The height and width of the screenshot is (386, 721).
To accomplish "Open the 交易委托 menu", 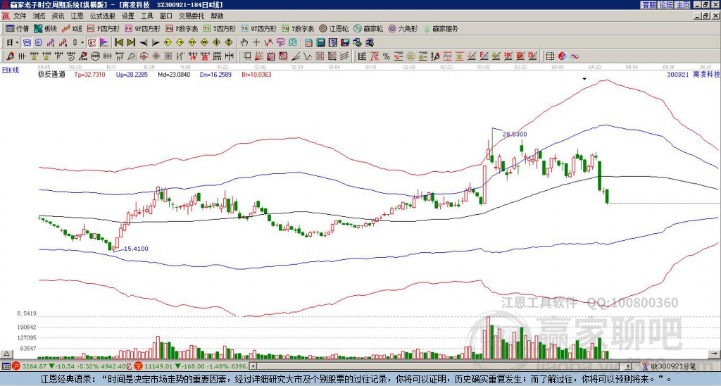I will pyautogui.click(x=192, y=16).
